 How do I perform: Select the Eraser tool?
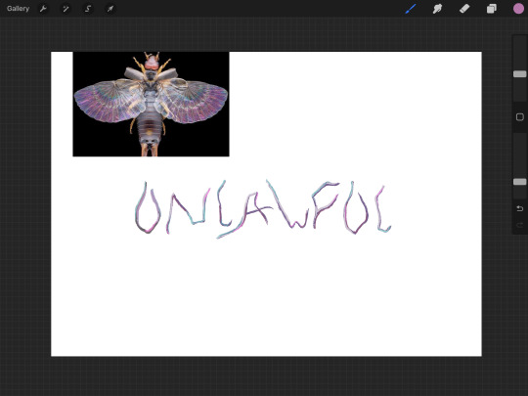tap(464, 9)
